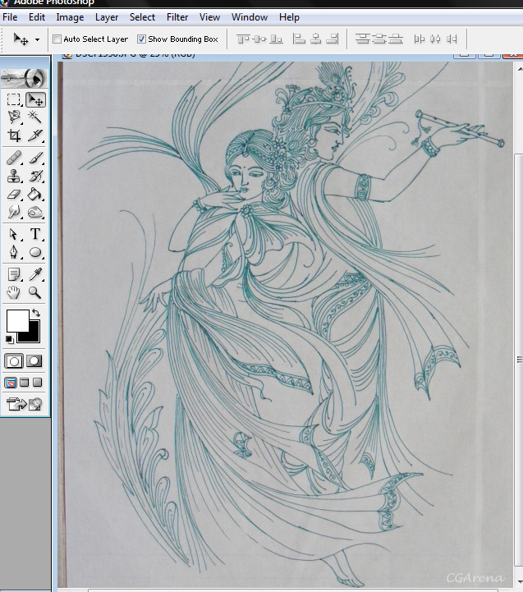Switch to Full Screen with menu bar
This screenshot has width=523, height=592.
[24, 383]
